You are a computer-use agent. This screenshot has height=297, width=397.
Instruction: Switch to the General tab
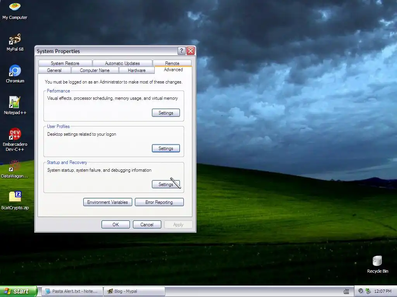click(x=54, y=70)
